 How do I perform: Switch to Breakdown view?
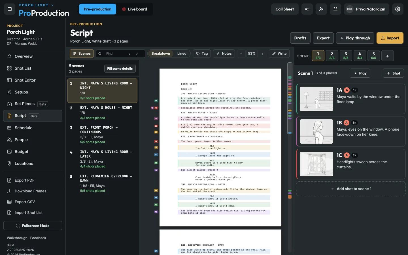click(161, 54)
